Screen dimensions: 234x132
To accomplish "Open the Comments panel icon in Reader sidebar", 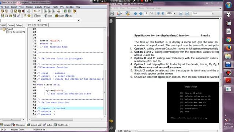I will [111, 121].
